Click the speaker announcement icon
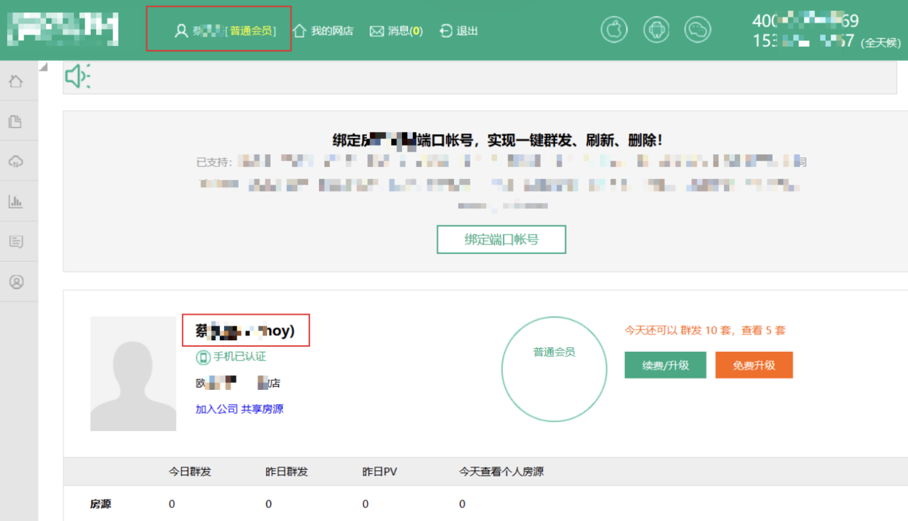This screenshot has height=521, width=908. 77,76
